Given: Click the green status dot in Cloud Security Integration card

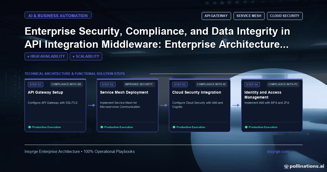Looking at the screenshot, I should [x=174, y=127].
